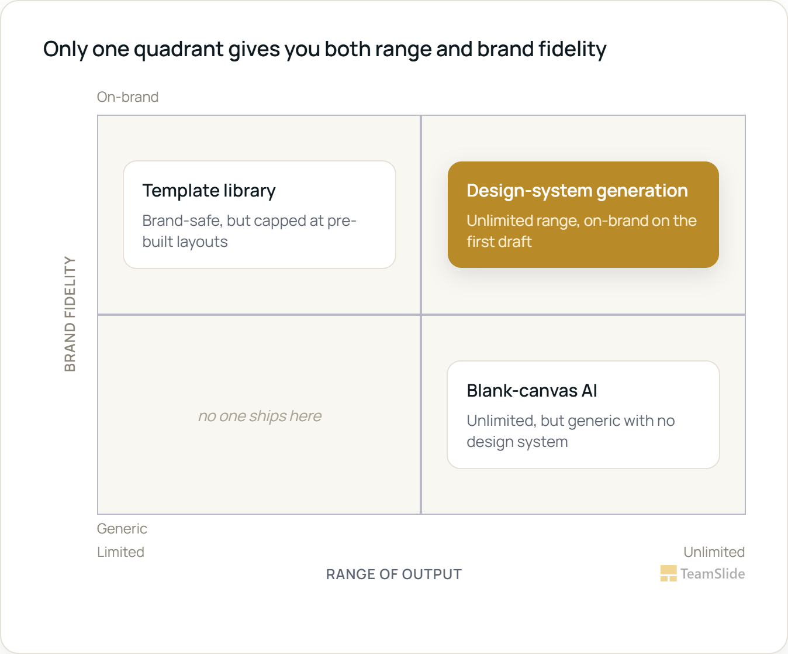Image resolution: width=788 pixels, height=654 pixels.
Task: Open the Template library card
Action: [x=260, y=215]
